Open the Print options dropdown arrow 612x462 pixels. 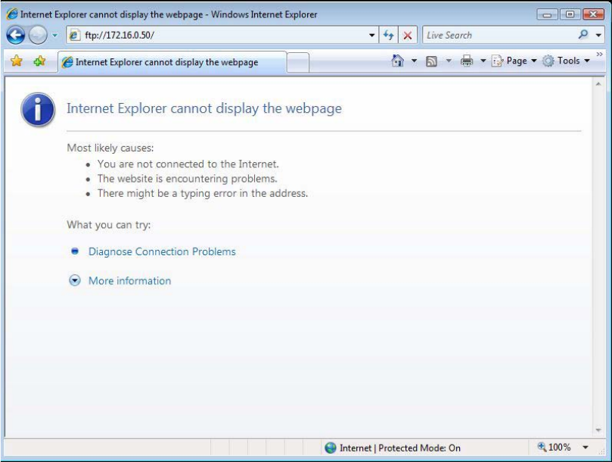(483, 61)
